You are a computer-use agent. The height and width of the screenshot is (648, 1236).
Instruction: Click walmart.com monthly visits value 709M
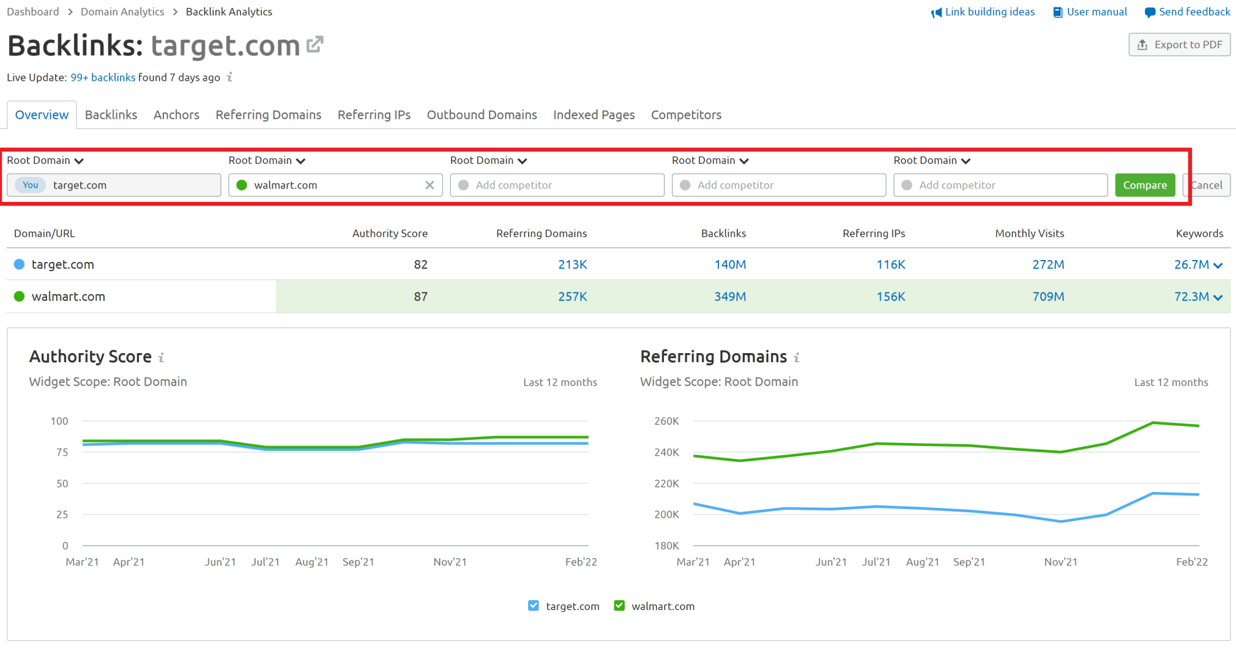pos(1048,296)
